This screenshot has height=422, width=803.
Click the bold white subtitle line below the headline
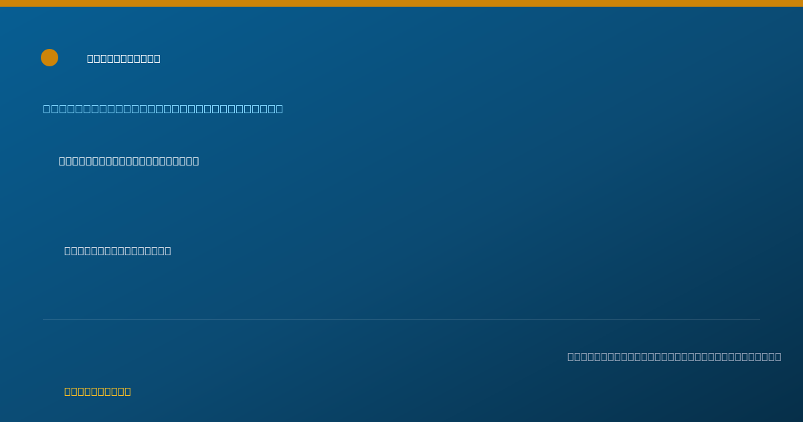click(129, 161)
